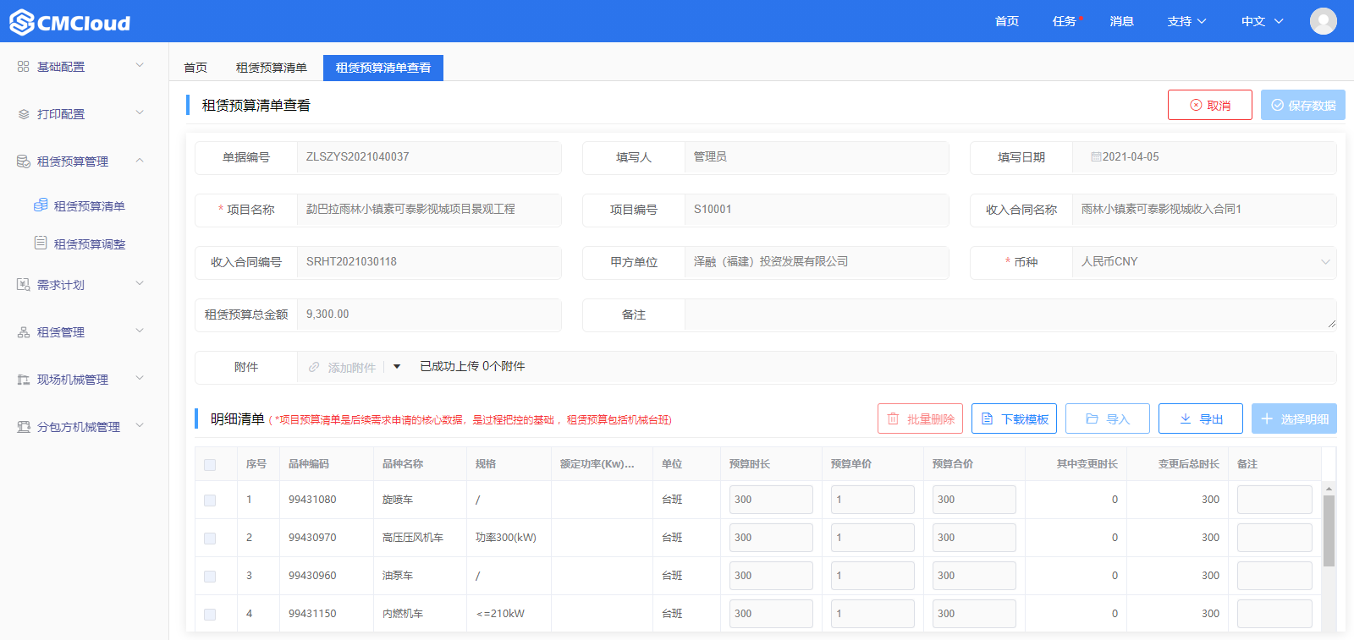
Task: Check the row 4 内燃机车 checkbox
Action: pyautogui.click(x=210, y=615)
